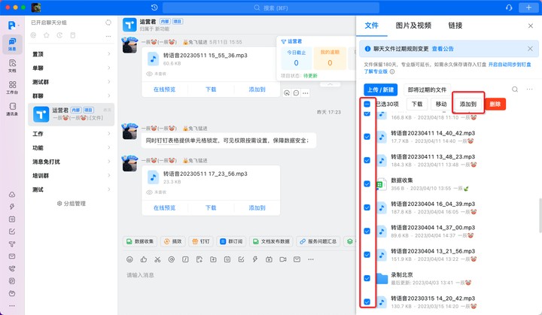Uncheck the 录制北京 folder checkbox
This screenshot has height=315, width=542.
(367, 278)
